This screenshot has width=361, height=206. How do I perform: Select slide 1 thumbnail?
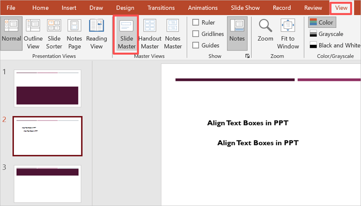click(47, 89)
